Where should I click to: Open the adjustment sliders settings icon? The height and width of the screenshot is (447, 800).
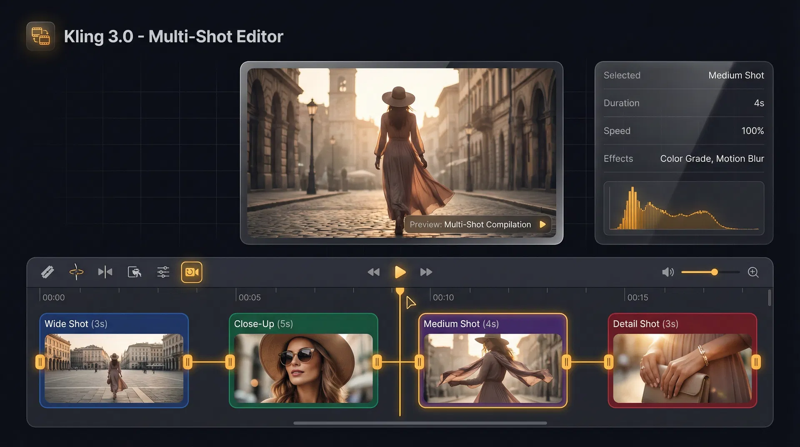(163, 272)
